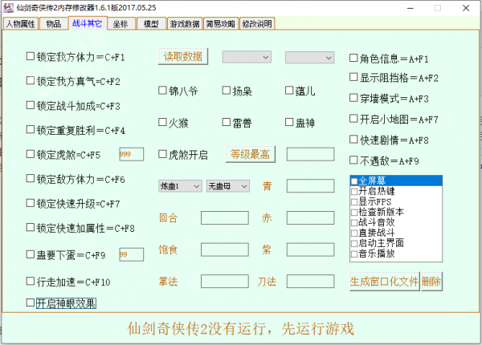
Task: Open the first empty dropdown beside 读取数据
Action: (247, 57)
